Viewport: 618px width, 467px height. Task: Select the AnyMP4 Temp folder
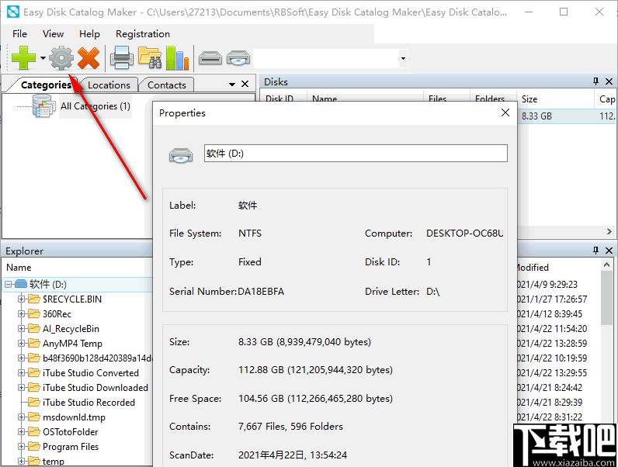72,344
